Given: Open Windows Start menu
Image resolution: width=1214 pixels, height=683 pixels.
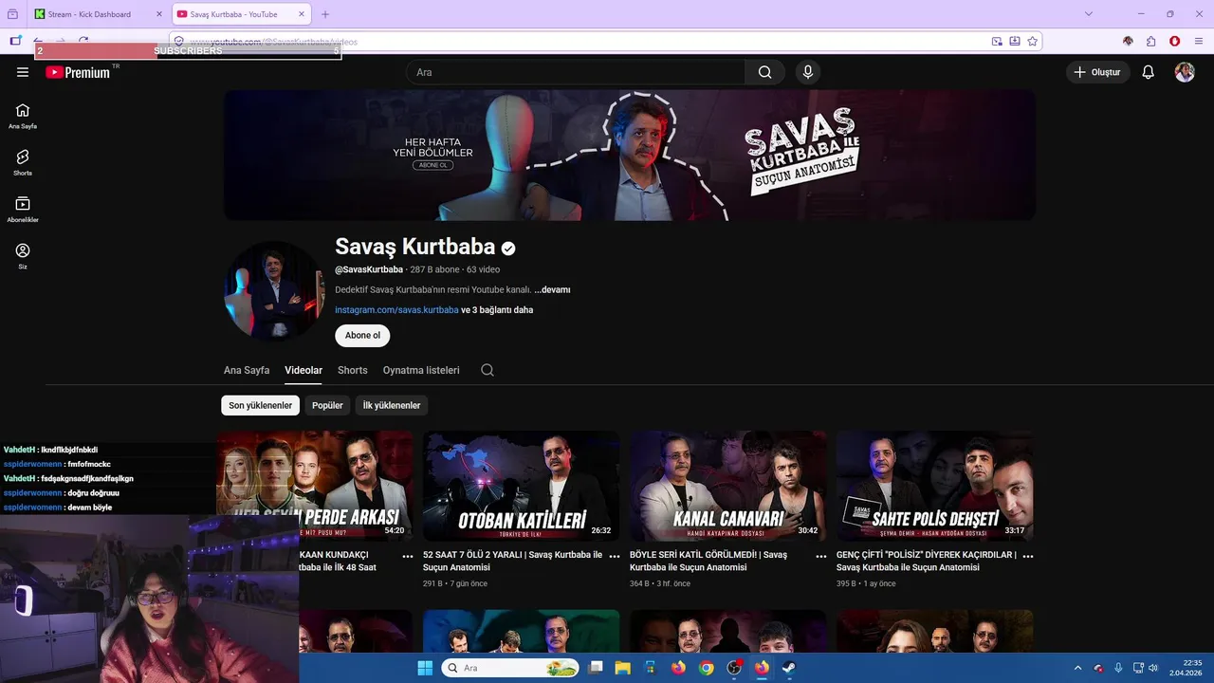Looking at the screenshot, I should click(x=425, y=668).
